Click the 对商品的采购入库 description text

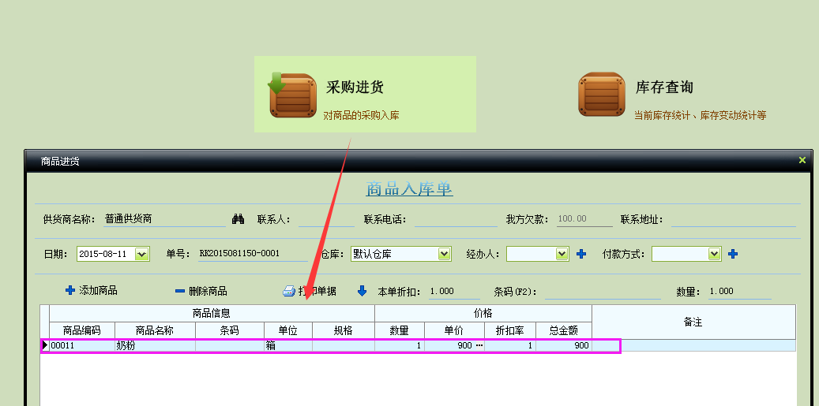(x=361, y=115)
